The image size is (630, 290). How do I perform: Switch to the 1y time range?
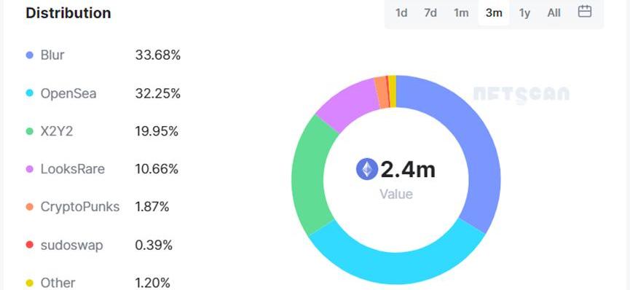pos(524,13)
